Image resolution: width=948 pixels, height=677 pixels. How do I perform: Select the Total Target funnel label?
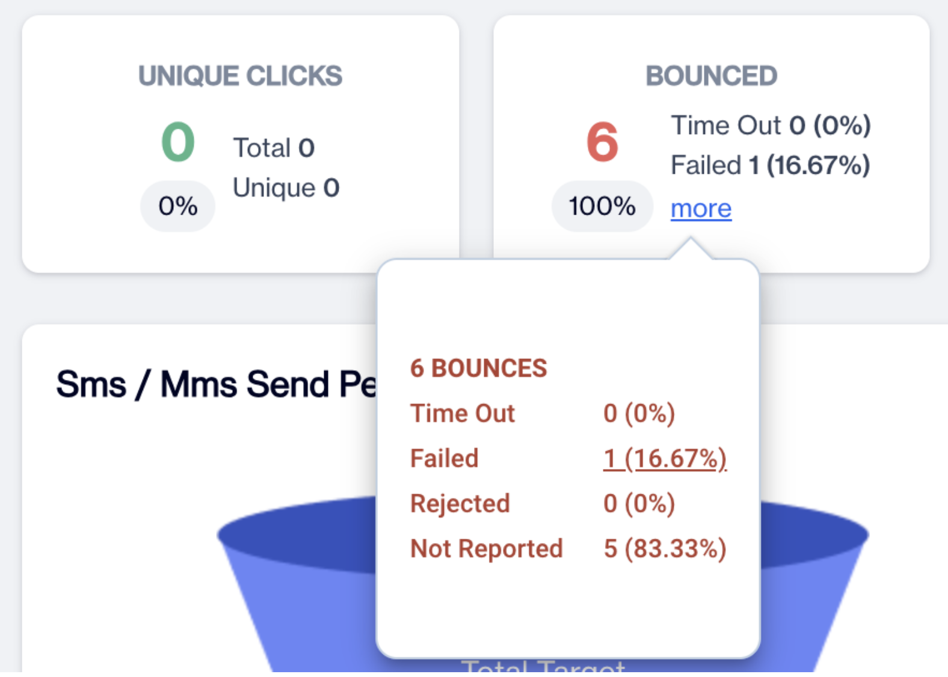(x=543, y=666)
